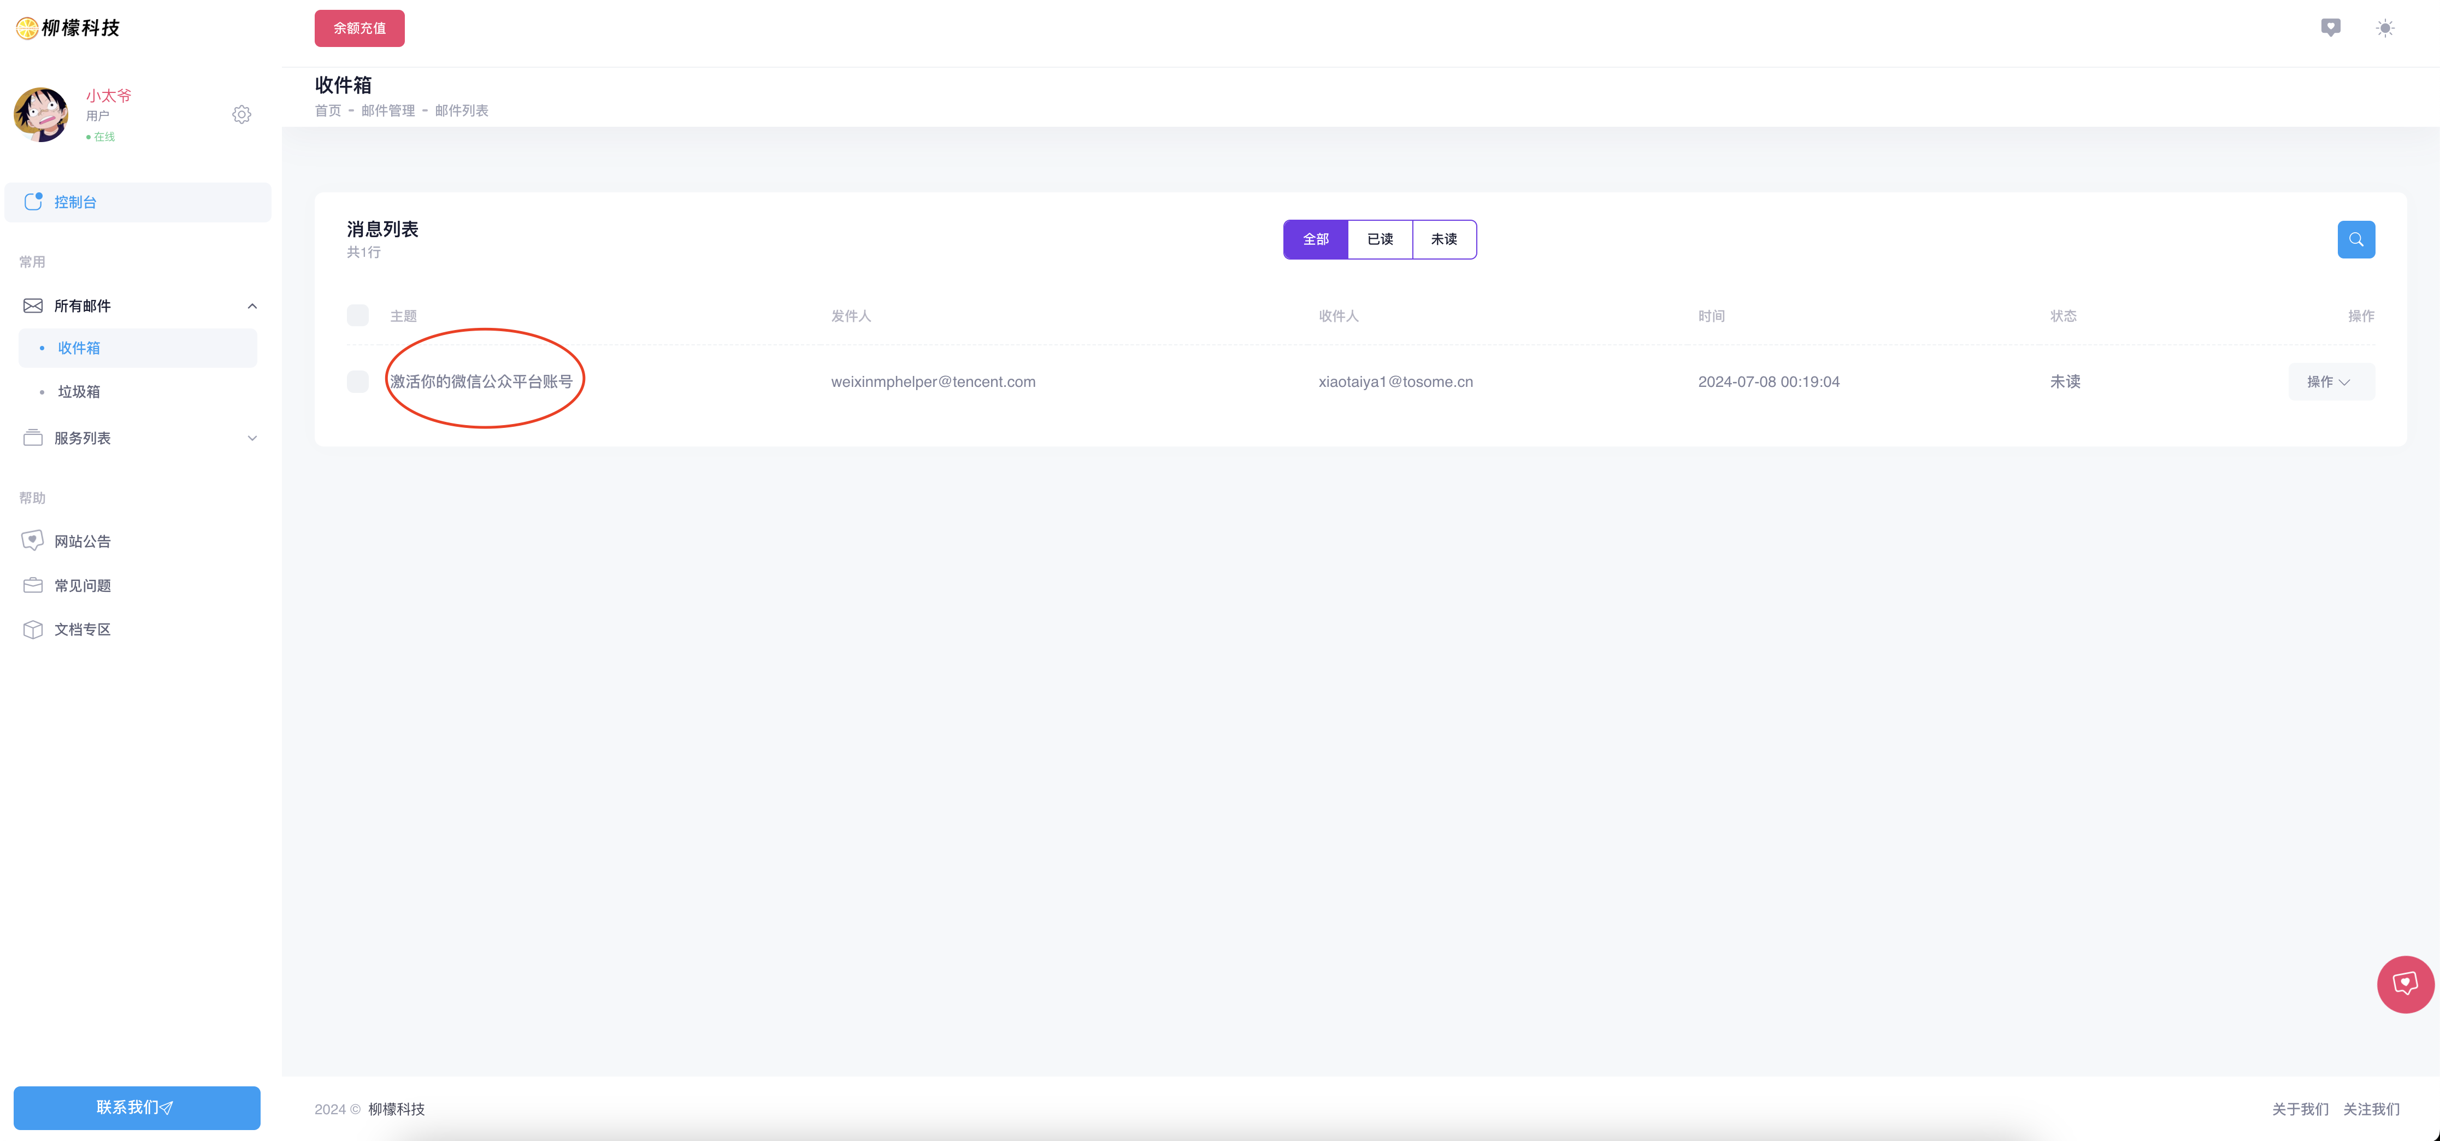
Task: Open the search icon button in the message list
Action: [x=2356, y=240]
